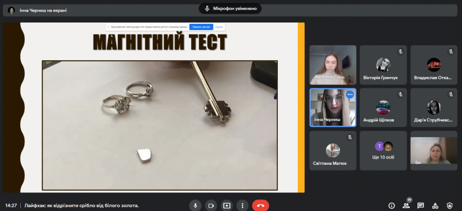Click the blue options dots on Інна Черниш tile

coord(350,94)
